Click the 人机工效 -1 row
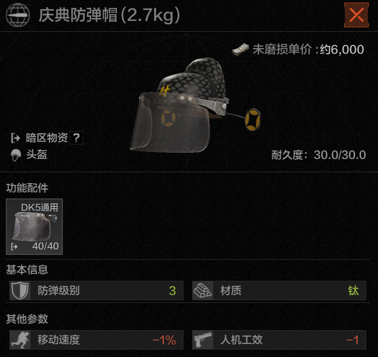This screenshot has height=357, width=378. point(279,340)
